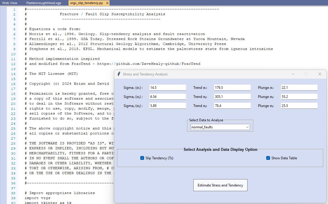Edit the Plunge σ₂ field showing 55.2
The height and width of the screenshot is (204, 328).
point(299,96)
